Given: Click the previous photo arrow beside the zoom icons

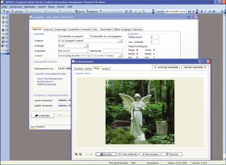Looking at the screenshot, I should 87,154.
